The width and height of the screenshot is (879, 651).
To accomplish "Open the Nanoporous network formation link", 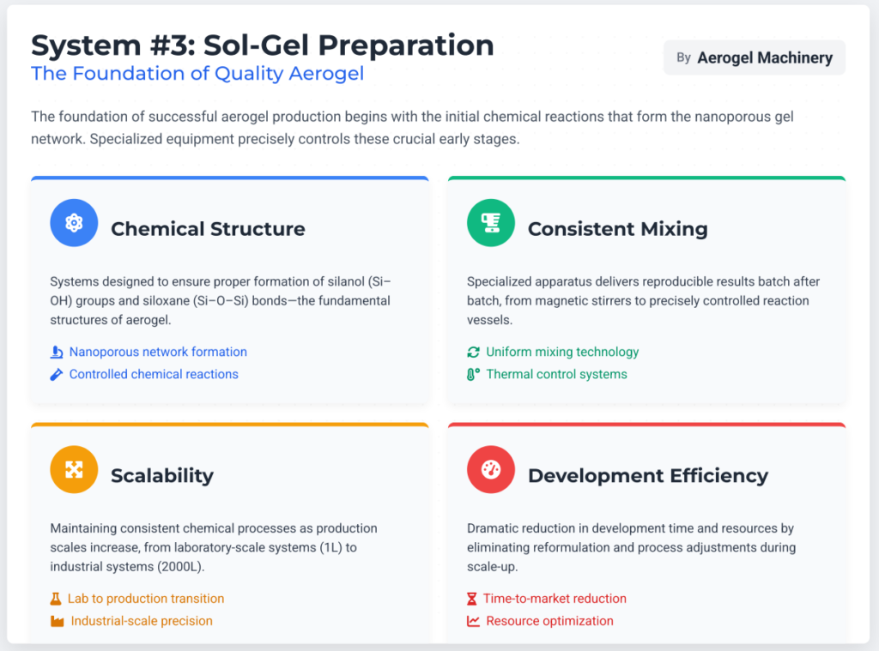I will click(x=158, y=352).
